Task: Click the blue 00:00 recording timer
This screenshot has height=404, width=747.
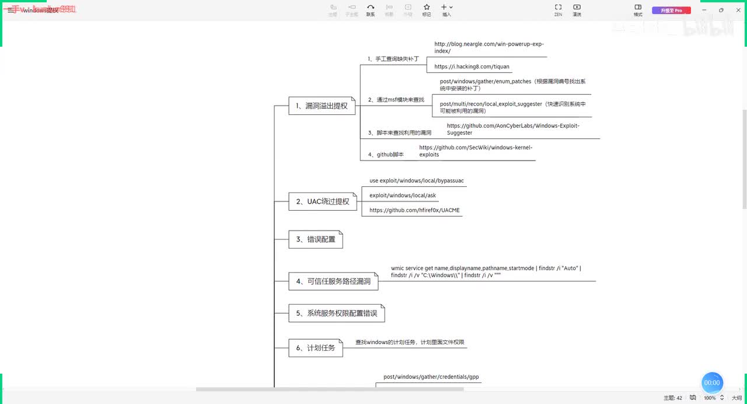Action: pyautogui.click(x=712, y=383)
